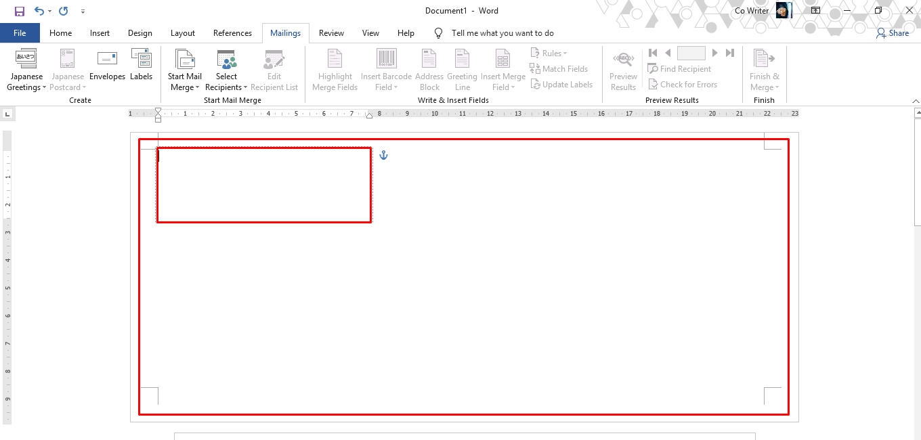921x440 pixels.
Task: Open the Select Recipients dropdown
Action: coord(226,69)
